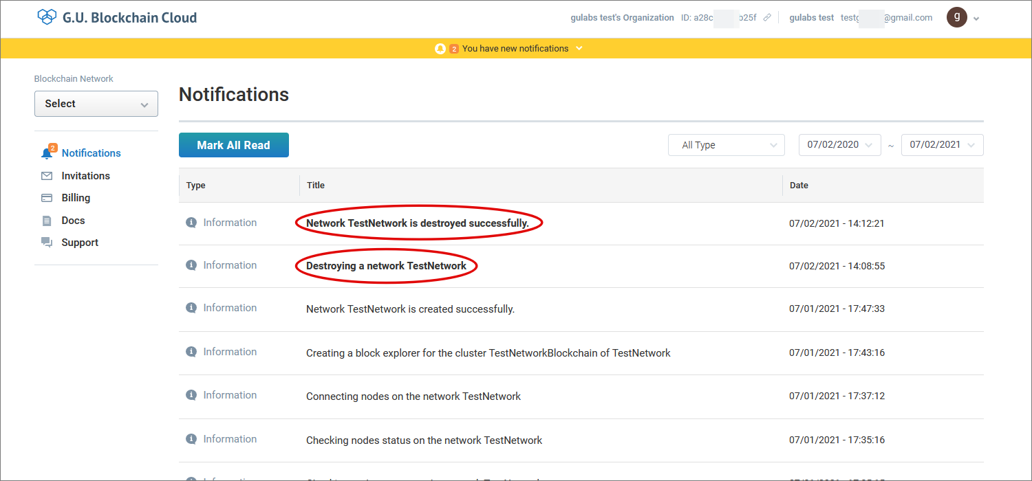The image size is (1032, 481).
Task: Click 'gulabs test's Organization' name
Action: click(622, 18)
